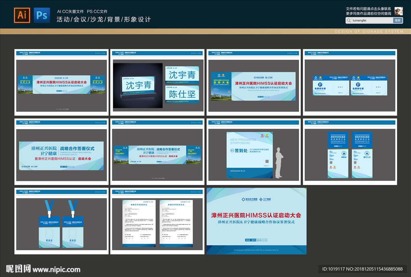
Task: Click the 搜索 search button
Action: 398,21
